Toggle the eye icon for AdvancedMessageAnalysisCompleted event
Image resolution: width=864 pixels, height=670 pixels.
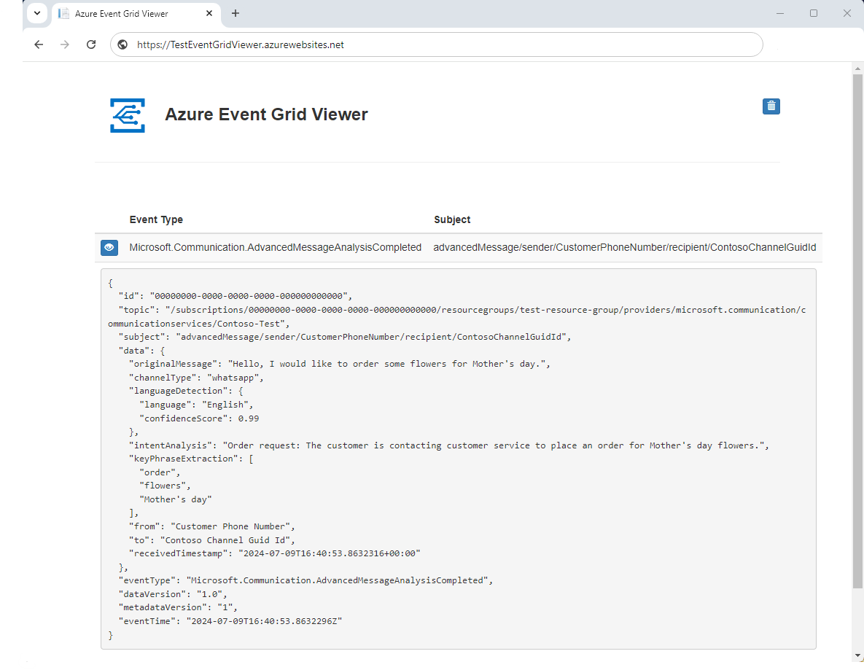point(109,247)
